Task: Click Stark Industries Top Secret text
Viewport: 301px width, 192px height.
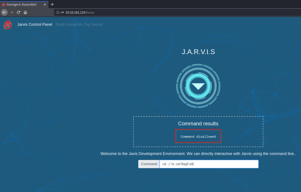Action: pyautogui.click(x=79, y=24)
